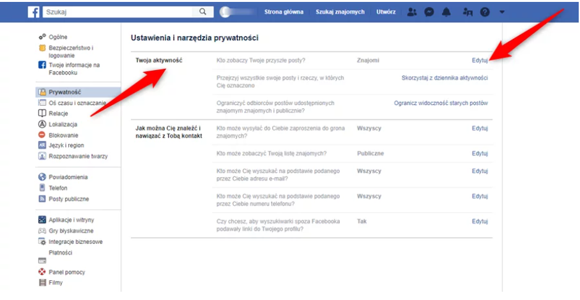Screen dimensions: 580x300
Task: Click 'Kto może zobaczyć Twoją listę znajomych?' text
Action: 271,154
